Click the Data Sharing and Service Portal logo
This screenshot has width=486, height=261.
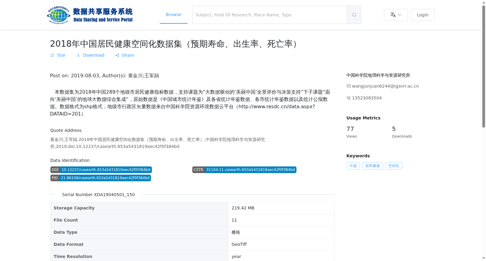(x=90, y=15)
